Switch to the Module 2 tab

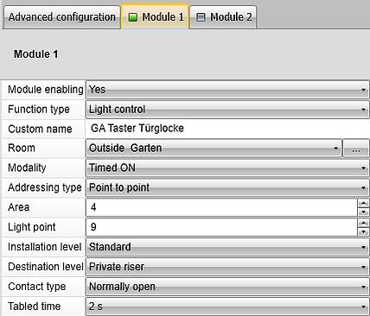pos(223,17)
